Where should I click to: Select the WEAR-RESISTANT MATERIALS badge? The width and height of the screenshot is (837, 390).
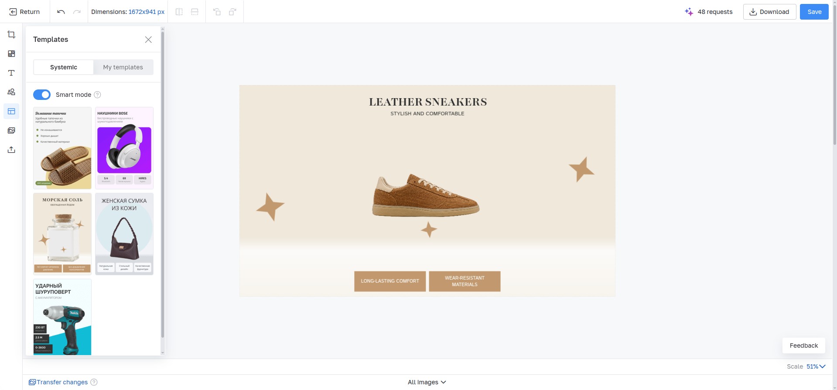click(x=465, y=281)
